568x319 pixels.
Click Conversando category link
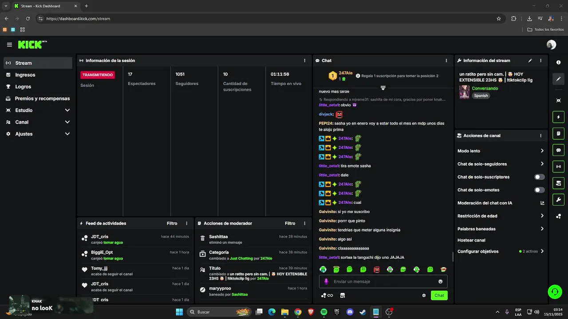click(x=485, y=89)
